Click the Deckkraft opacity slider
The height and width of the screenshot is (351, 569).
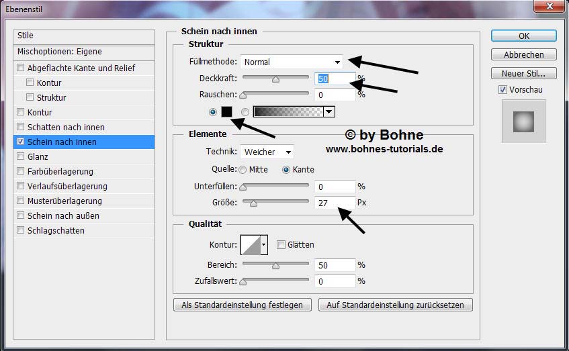[275, 79]
